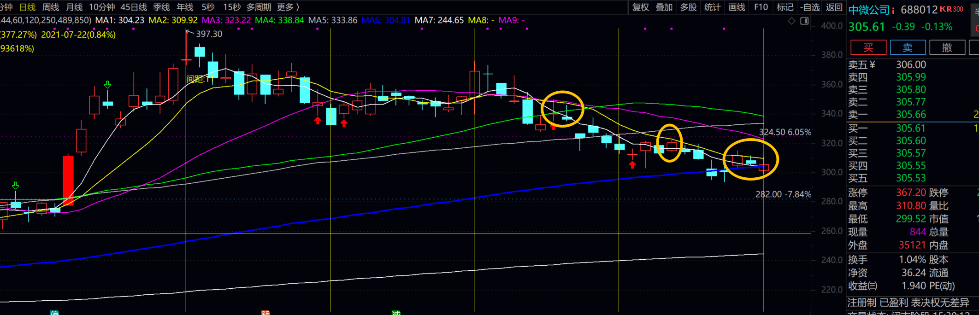Toggle -自选 to remove from watchlist

coord(810,7)
